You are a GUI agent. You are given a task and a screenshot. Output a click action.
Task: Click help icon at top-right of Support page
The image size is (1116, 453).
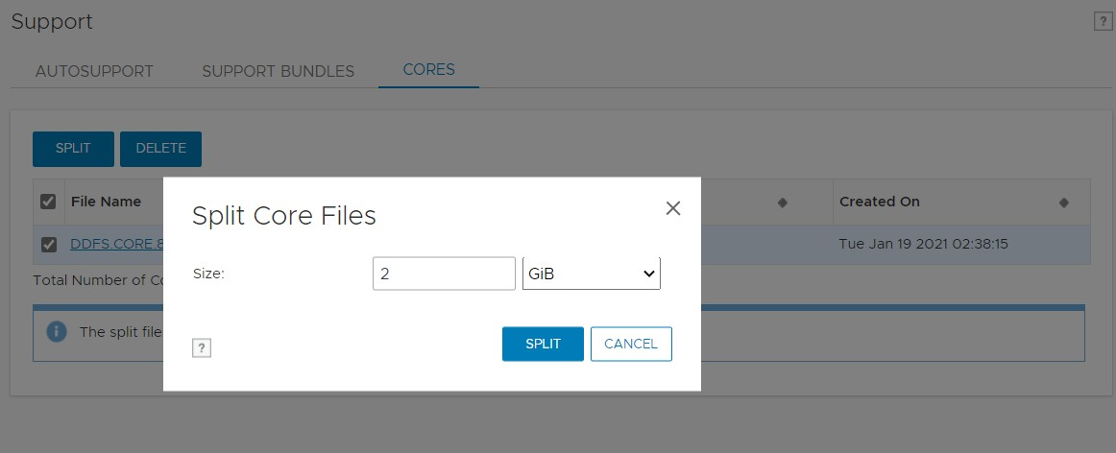[x=1104, y=22]
